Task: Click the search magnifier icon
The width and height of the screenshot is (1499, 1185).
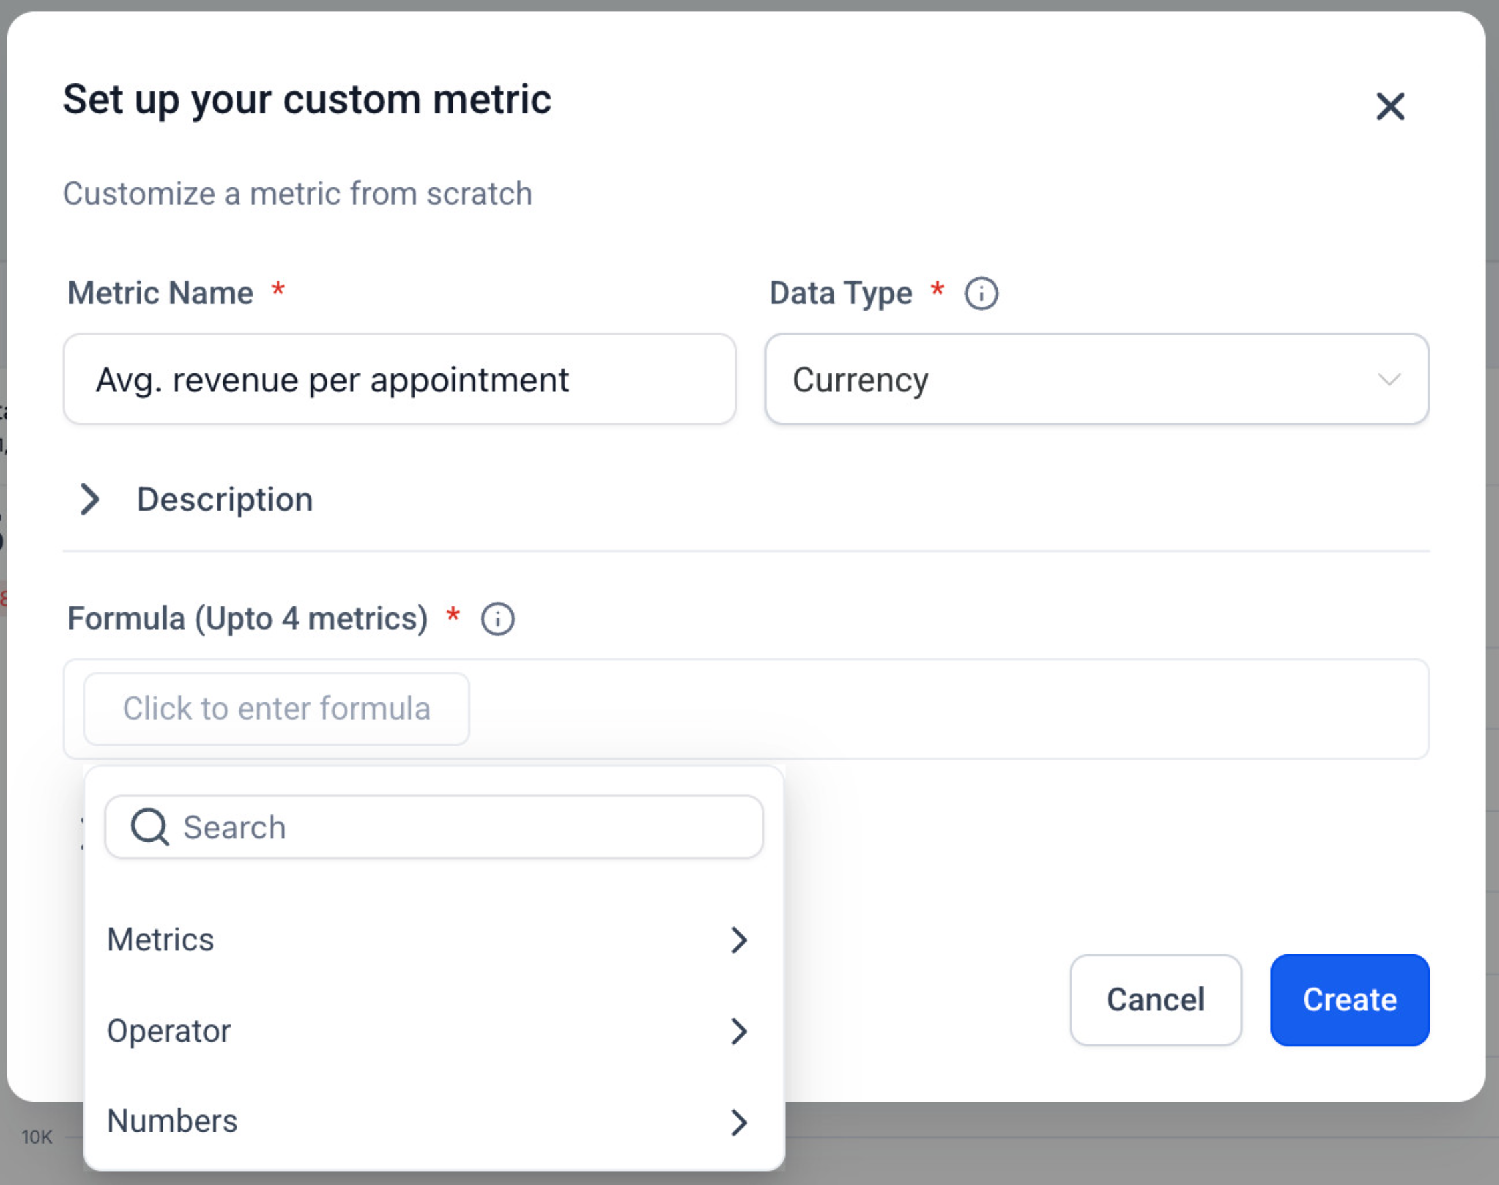Action: point(149,827)
